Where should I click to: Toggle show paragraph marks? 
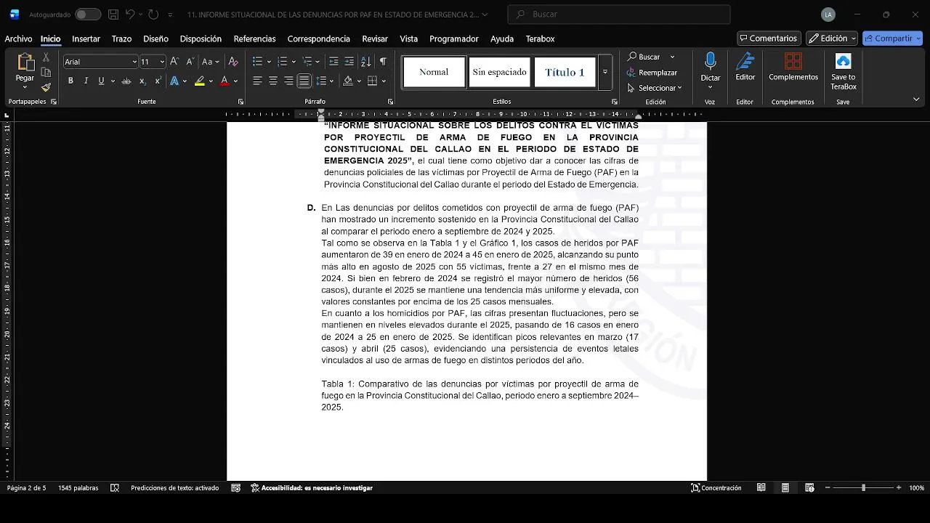(x=383, y=62)
